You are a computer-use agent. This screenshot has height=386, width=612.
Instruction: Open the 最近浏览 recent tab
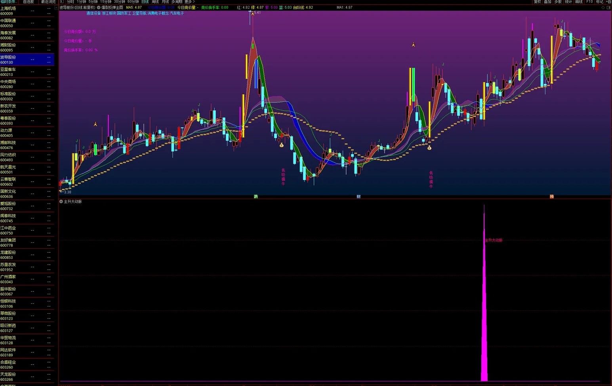click(x=48, y=2)
